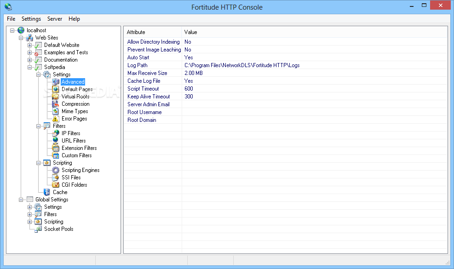The image size is (454, 269).
Task: Click the Default Pages icon
Action: pos(56,89)
